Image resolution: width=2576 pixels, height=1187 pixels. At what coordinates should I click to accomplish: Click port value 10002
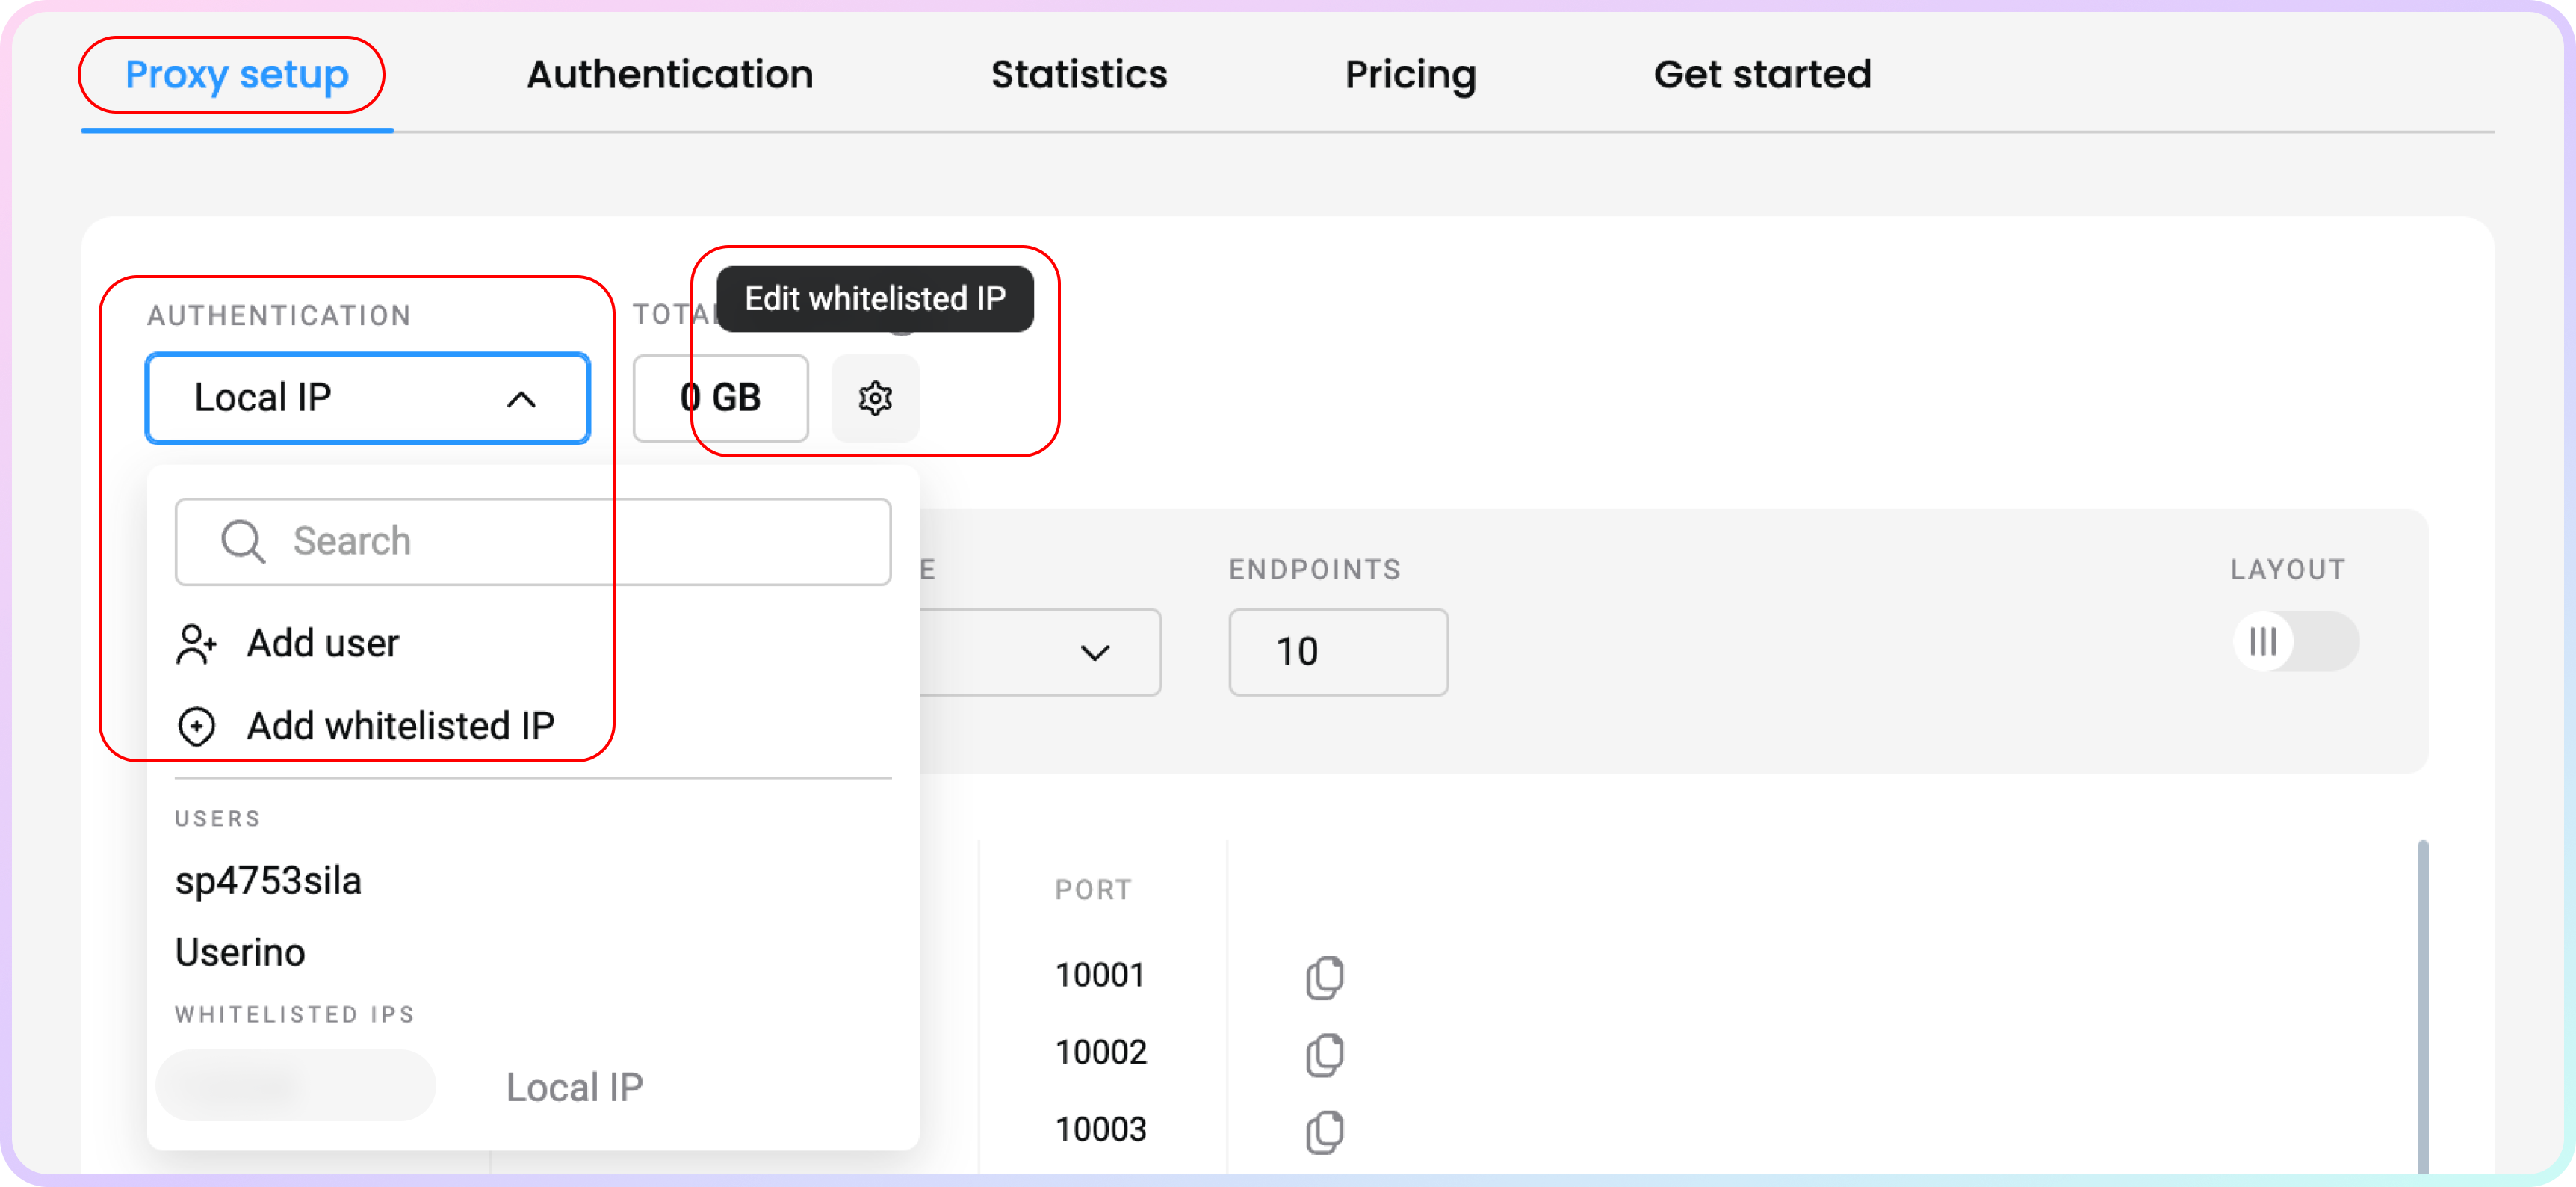[x=1101, y=1053]
